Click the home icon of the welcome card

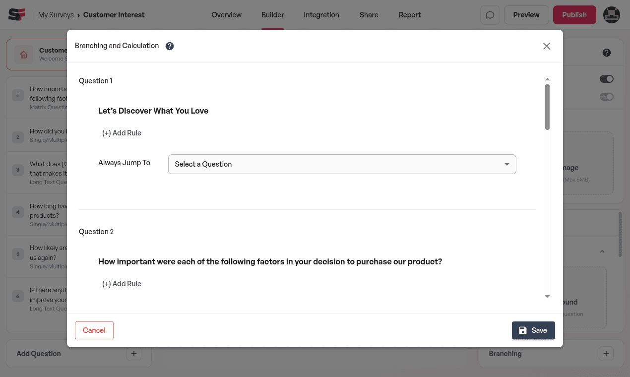point(23,55)
